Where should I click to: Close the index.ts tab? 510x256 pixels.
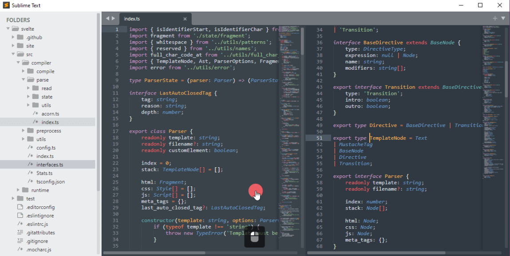185,19
